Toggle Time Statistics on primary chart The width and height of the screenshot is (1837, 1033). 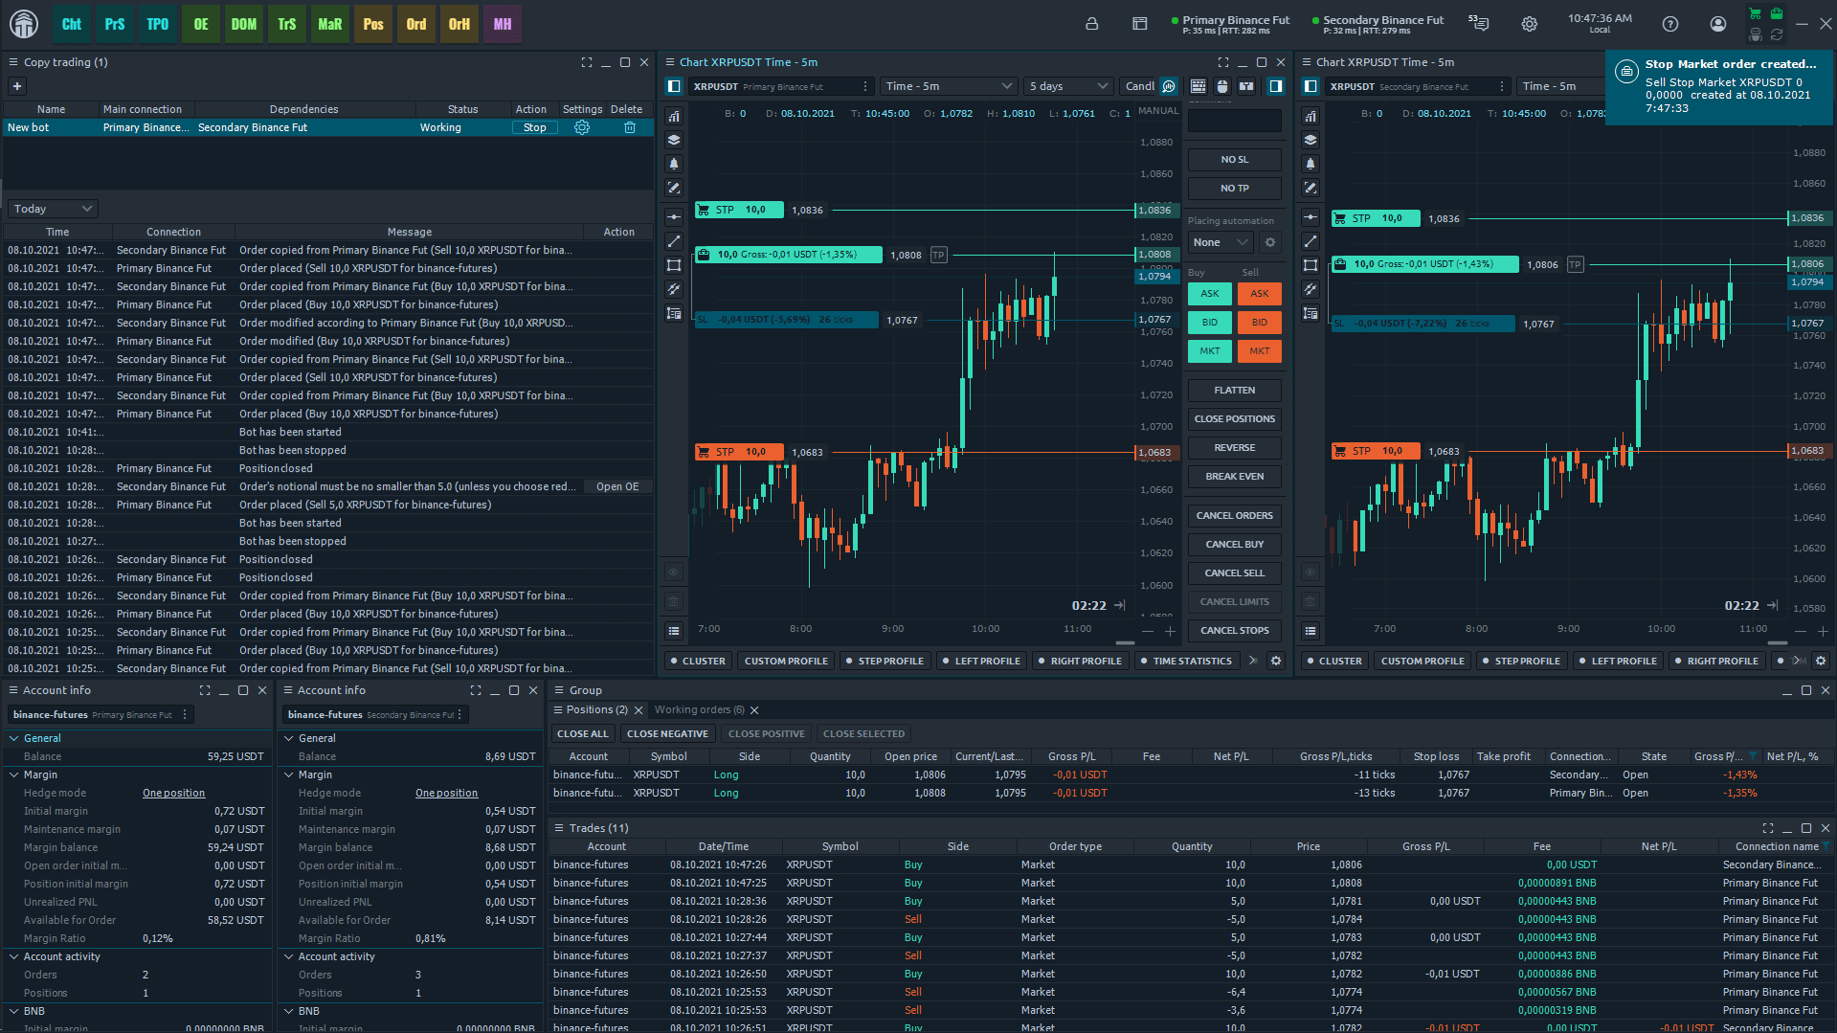[1185, 661]
